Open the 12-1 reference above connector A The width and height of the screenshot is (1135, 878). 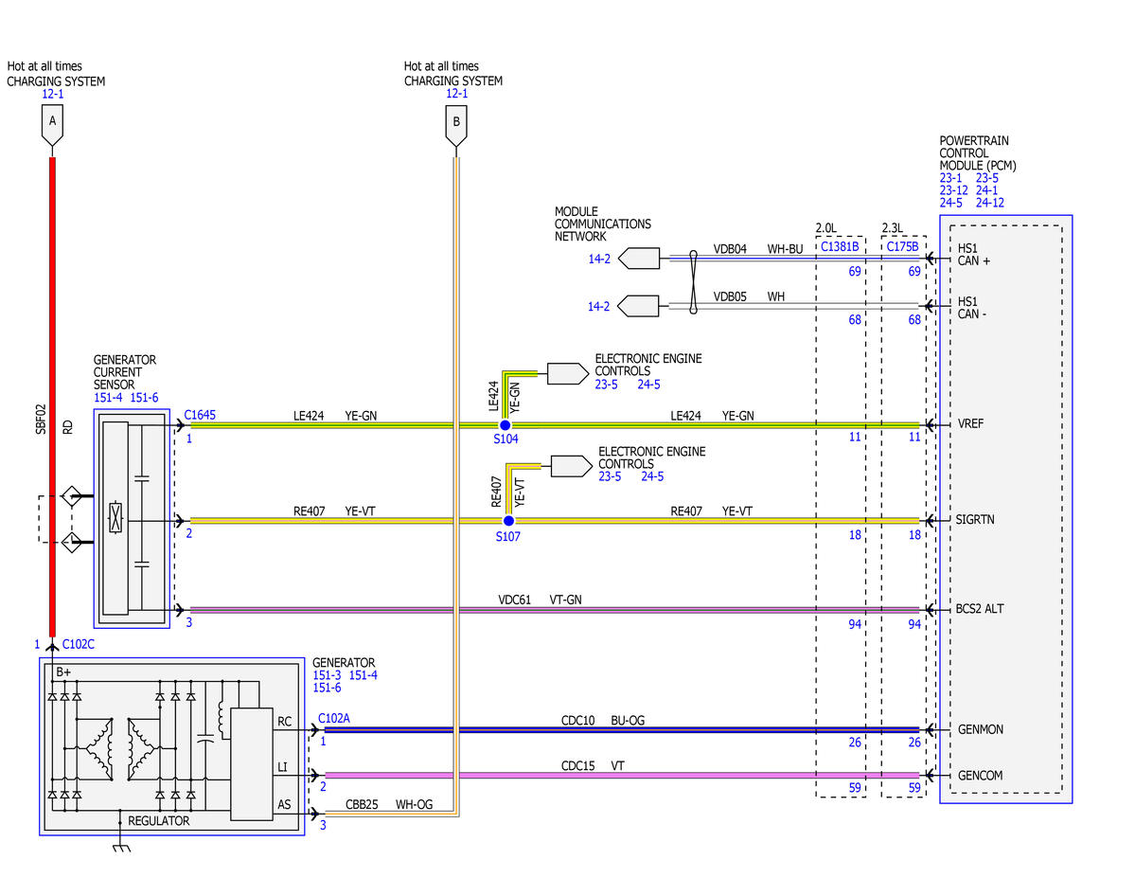53,94
